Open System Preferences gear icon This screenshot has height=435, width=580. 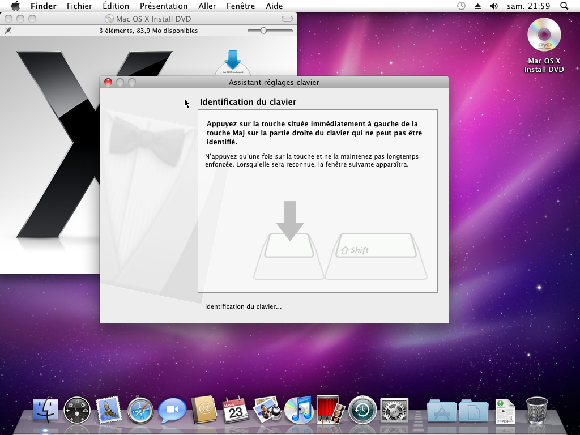(x=394, y=410)
